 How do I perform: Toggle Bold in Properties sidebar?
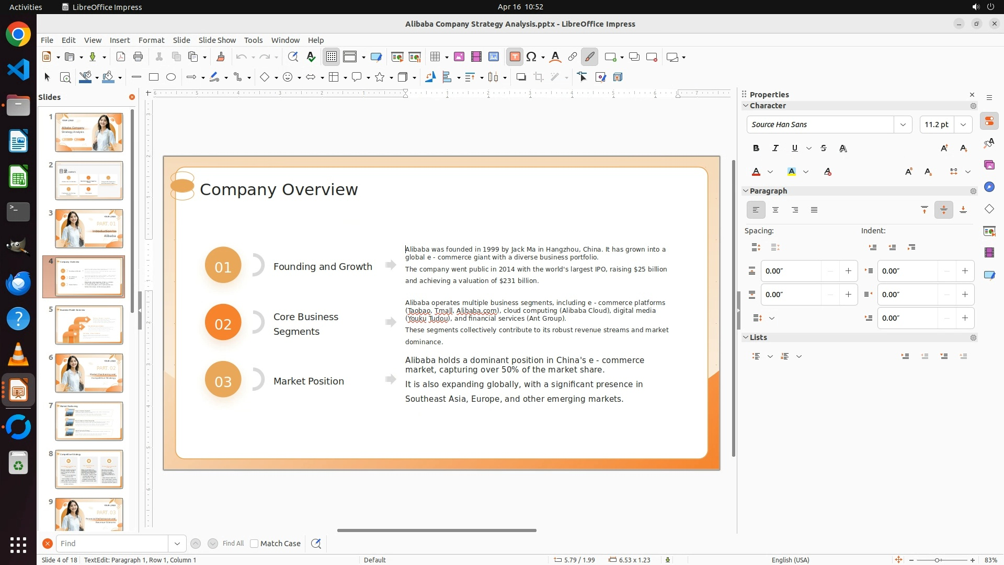[756, 149]
